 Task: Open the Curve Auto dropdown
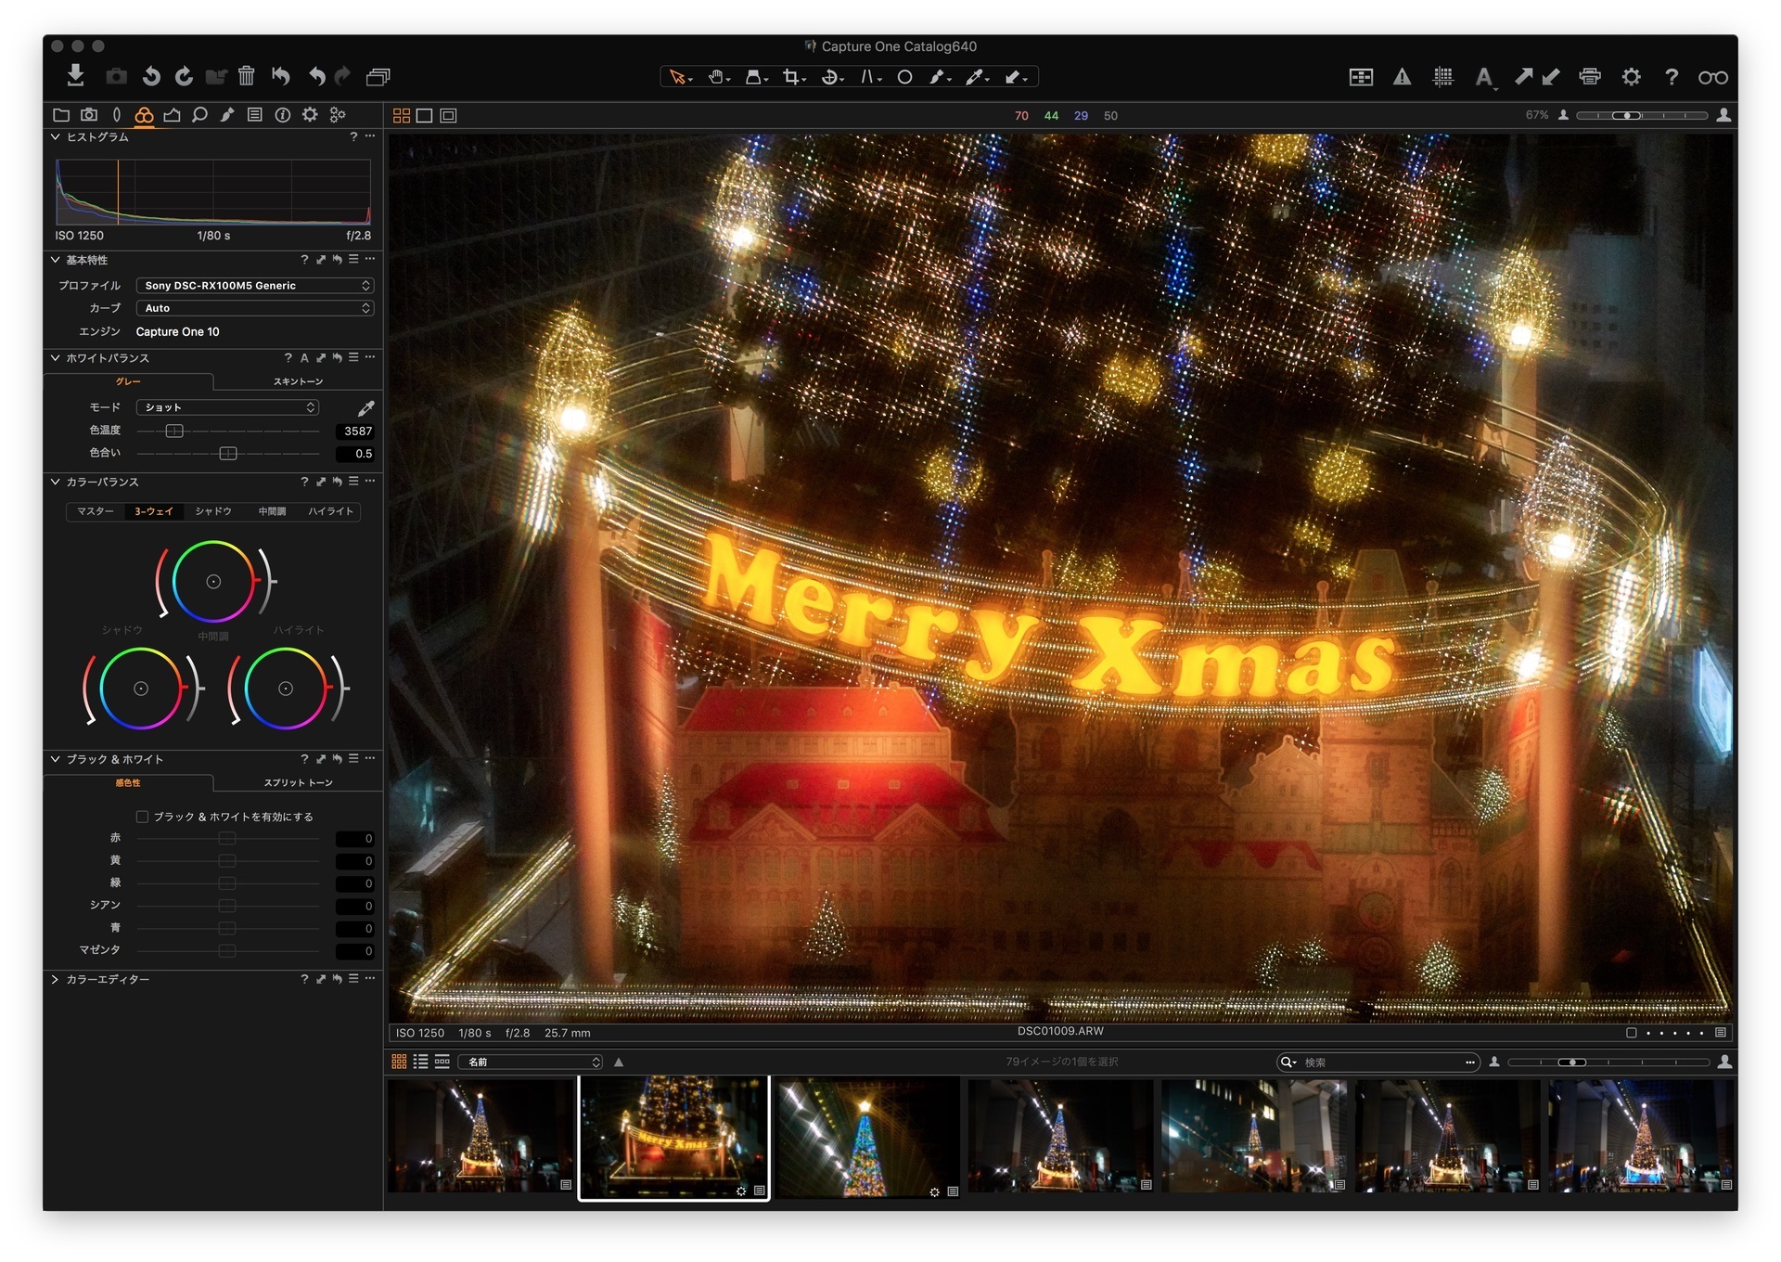[255, 308]
